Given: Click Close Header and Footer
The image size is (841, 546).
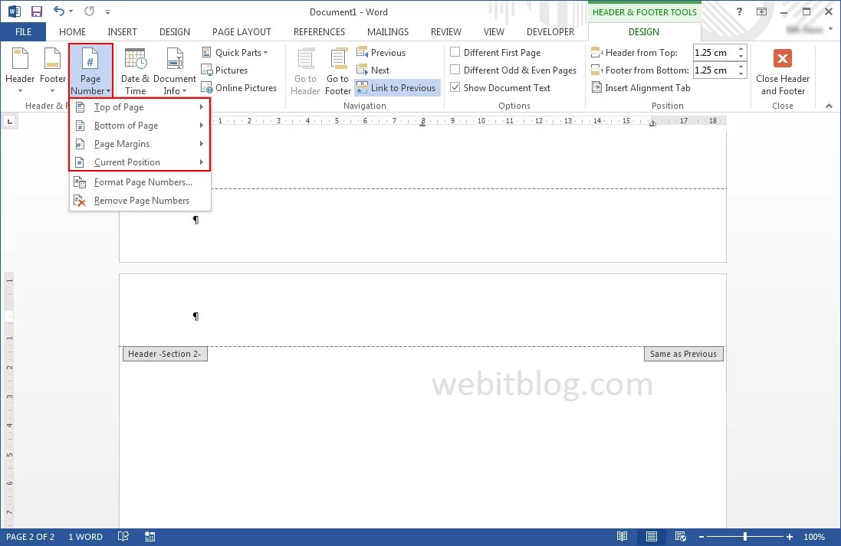Looking at the screenshot, I should point(782,70).
